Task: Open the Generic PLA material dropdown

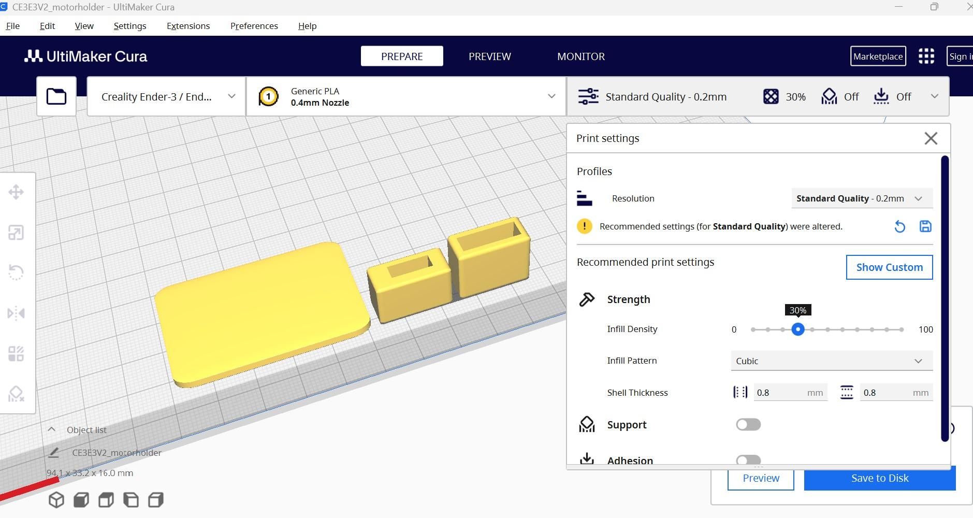Action: 406,96
